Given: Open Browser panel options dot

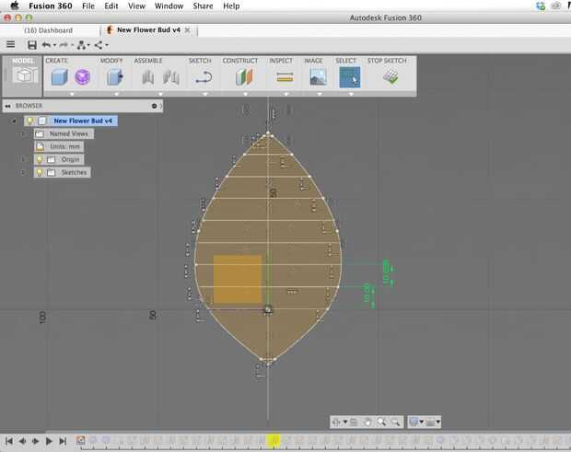Looking at the screenshot, I should (154, 106).
